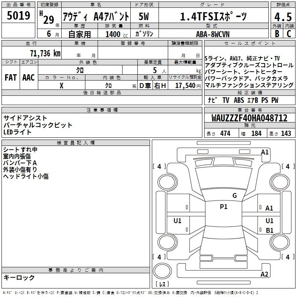Select the キーロック notice text
This screenshot has width=297, height=297.
[19, 278]
